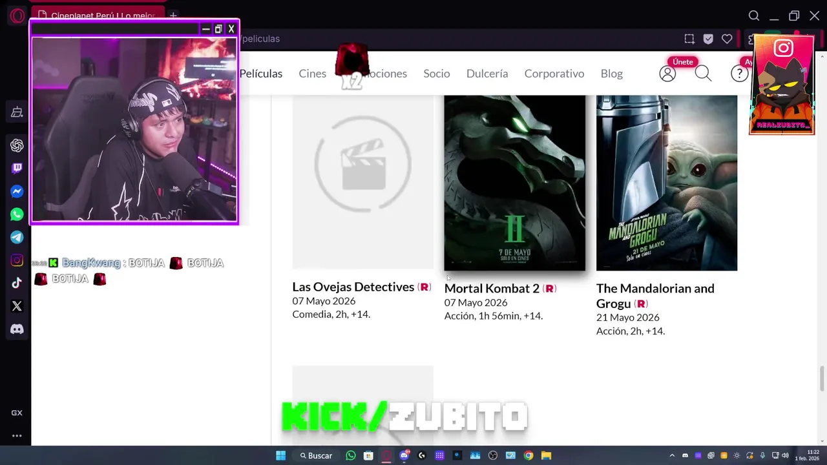
Task: Click the Windows taskbar Buscar search box
Action: click(316, 455)
